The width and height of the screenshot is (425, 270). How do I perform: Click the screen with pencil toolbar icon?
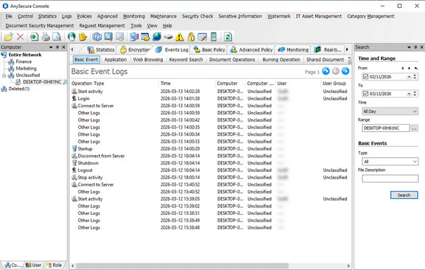tap(202, 36)
